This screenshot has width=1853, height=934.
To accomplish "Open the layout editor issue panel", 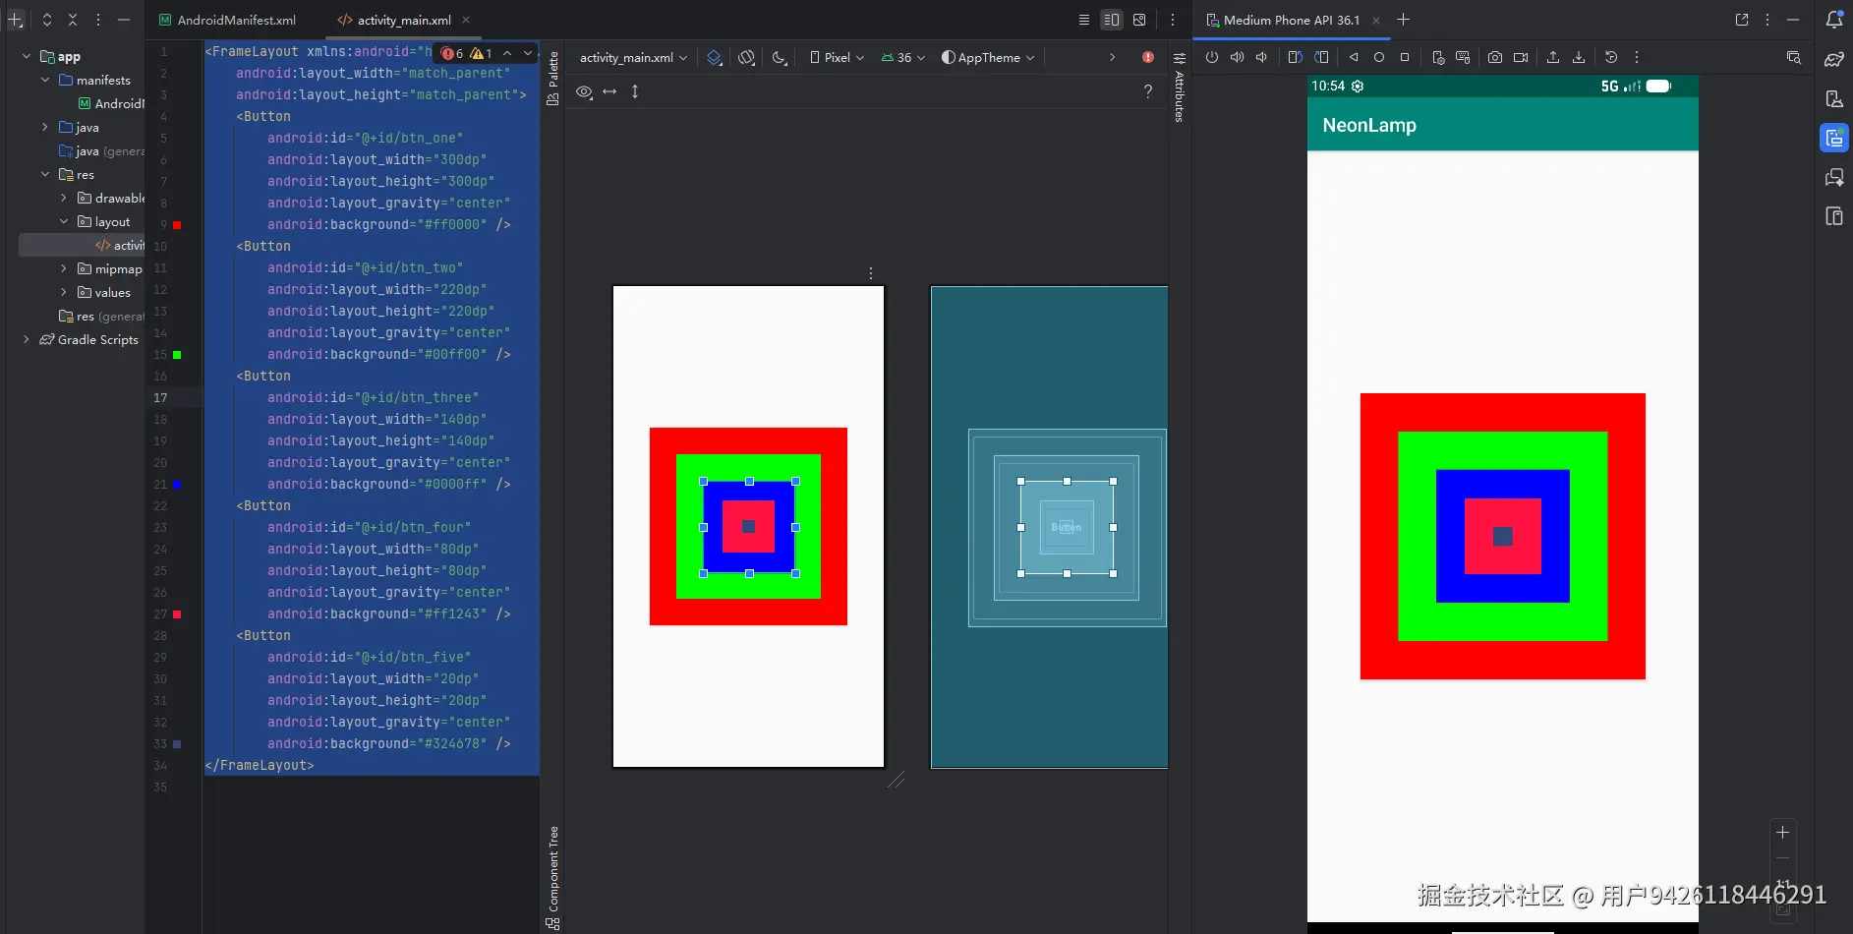I will pyautogui.click(x=1148, y=58).
